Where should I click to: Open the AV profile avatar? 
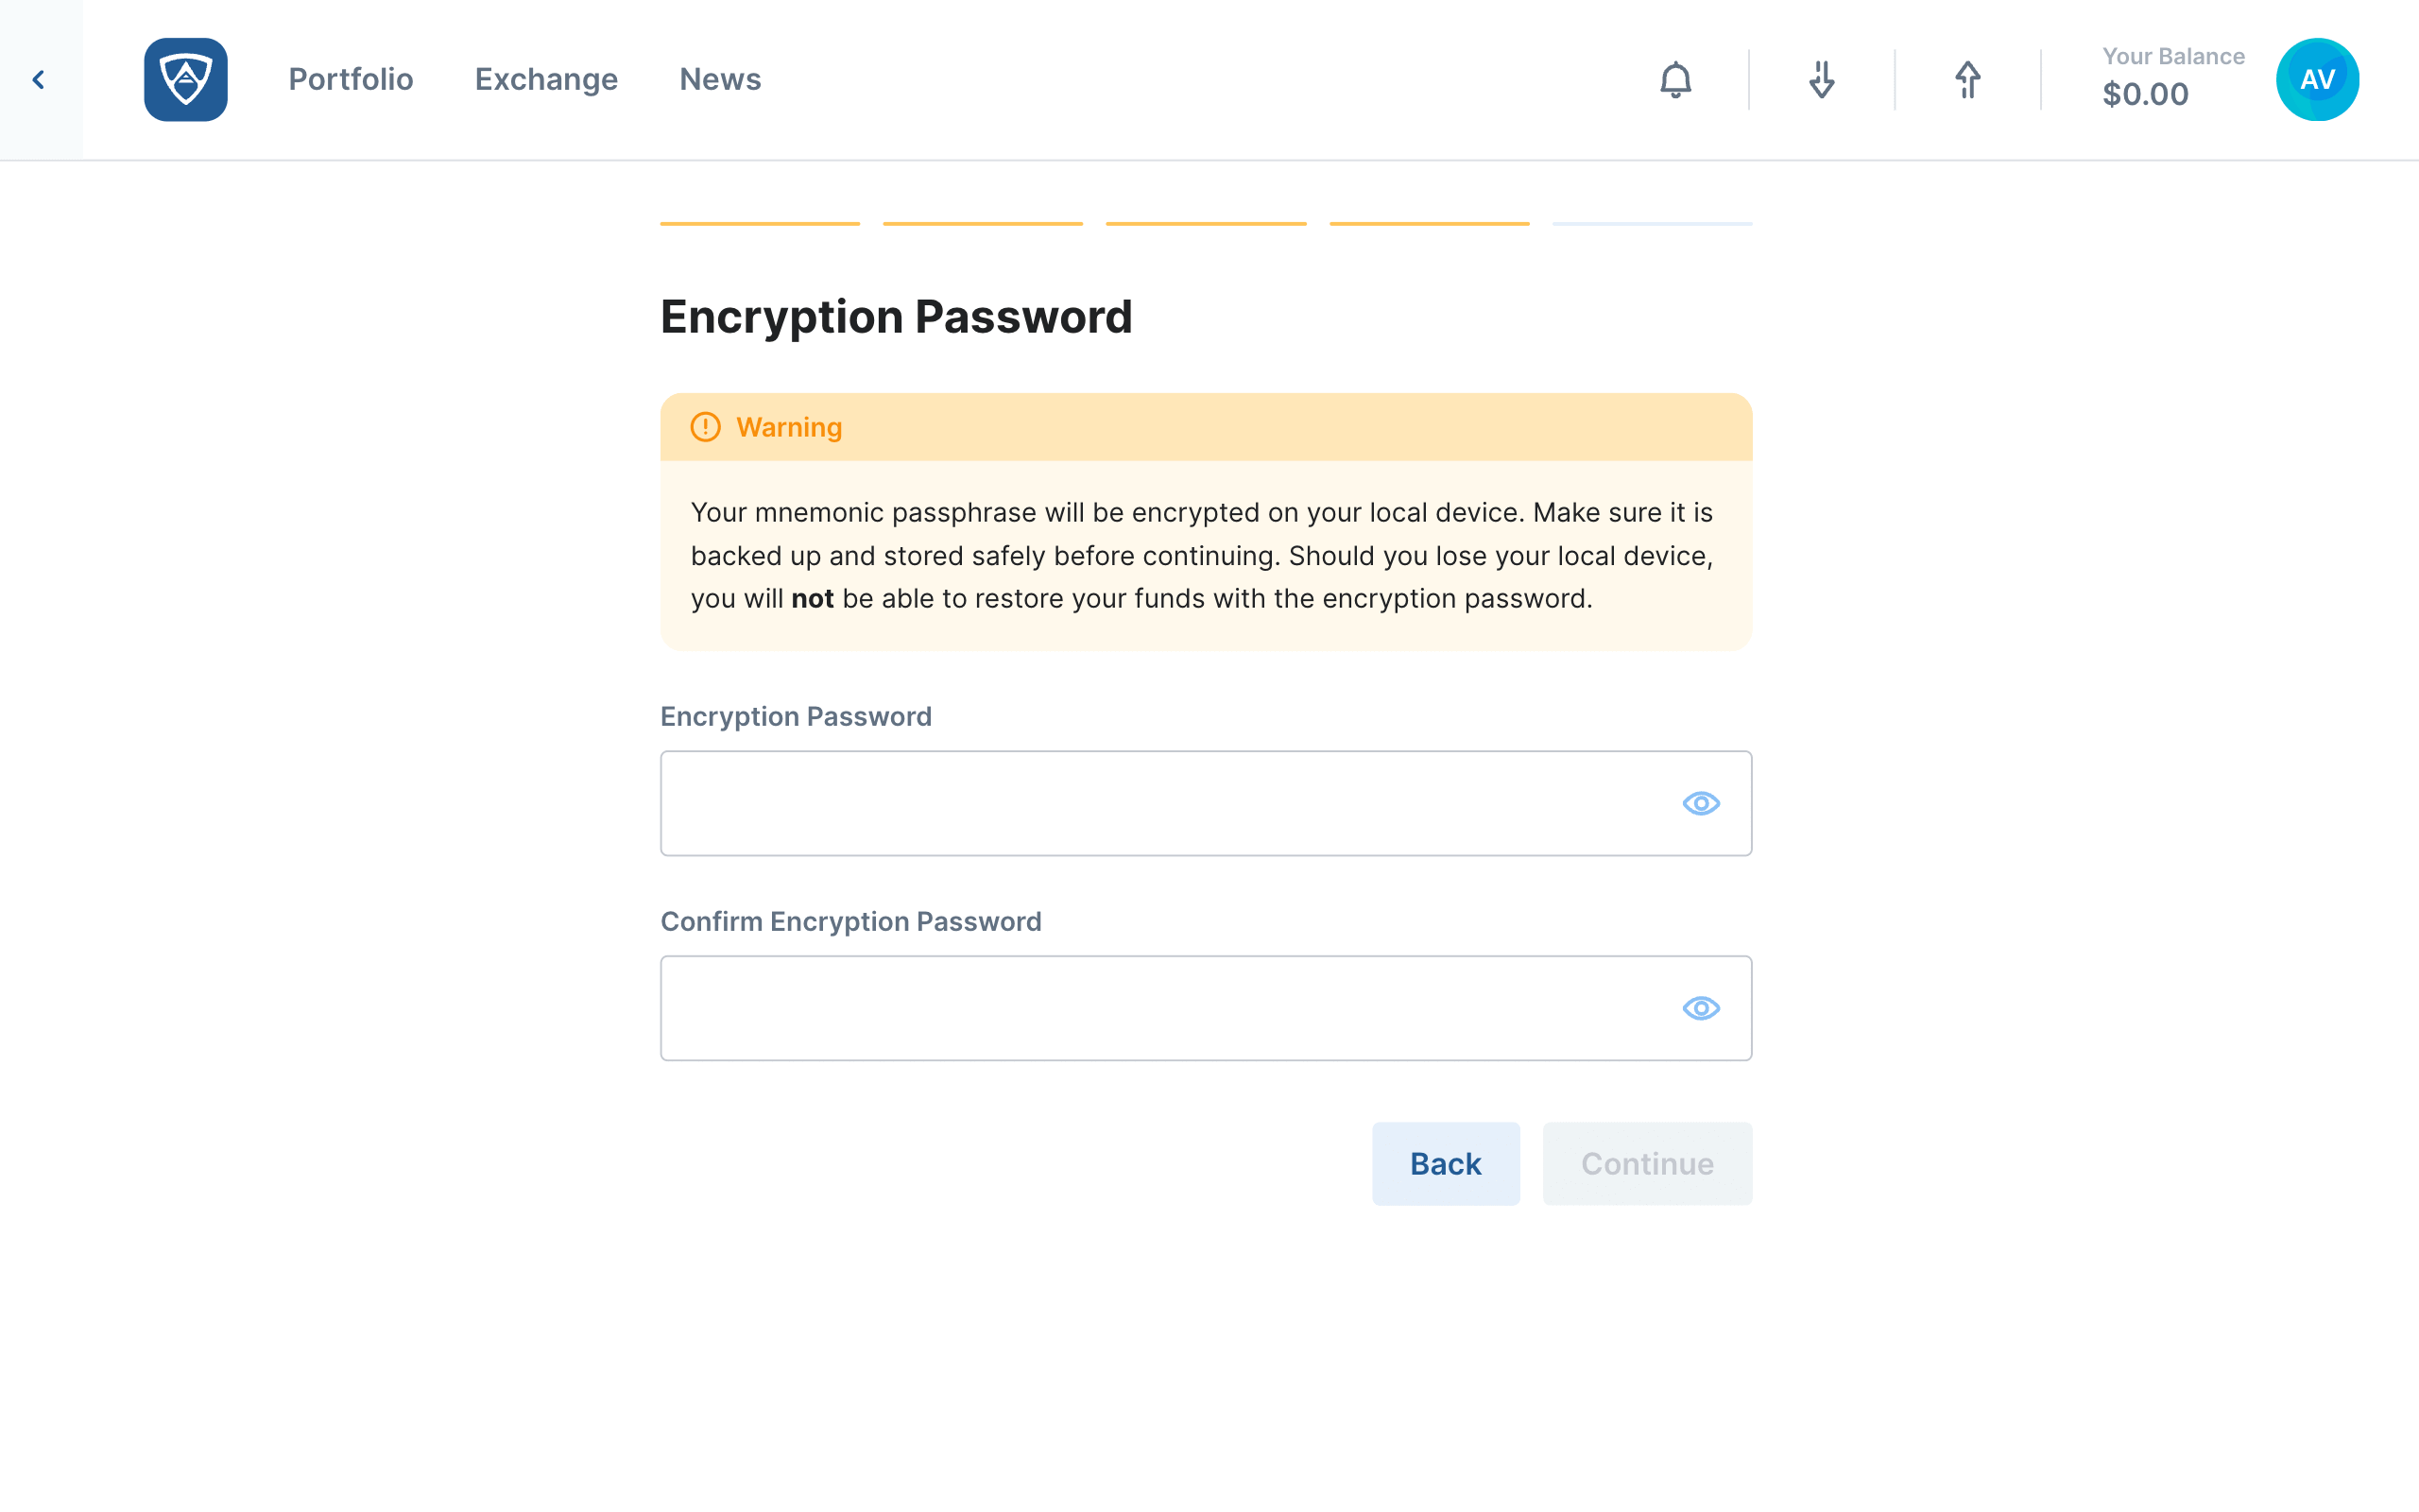click(x=2317, y=79)
